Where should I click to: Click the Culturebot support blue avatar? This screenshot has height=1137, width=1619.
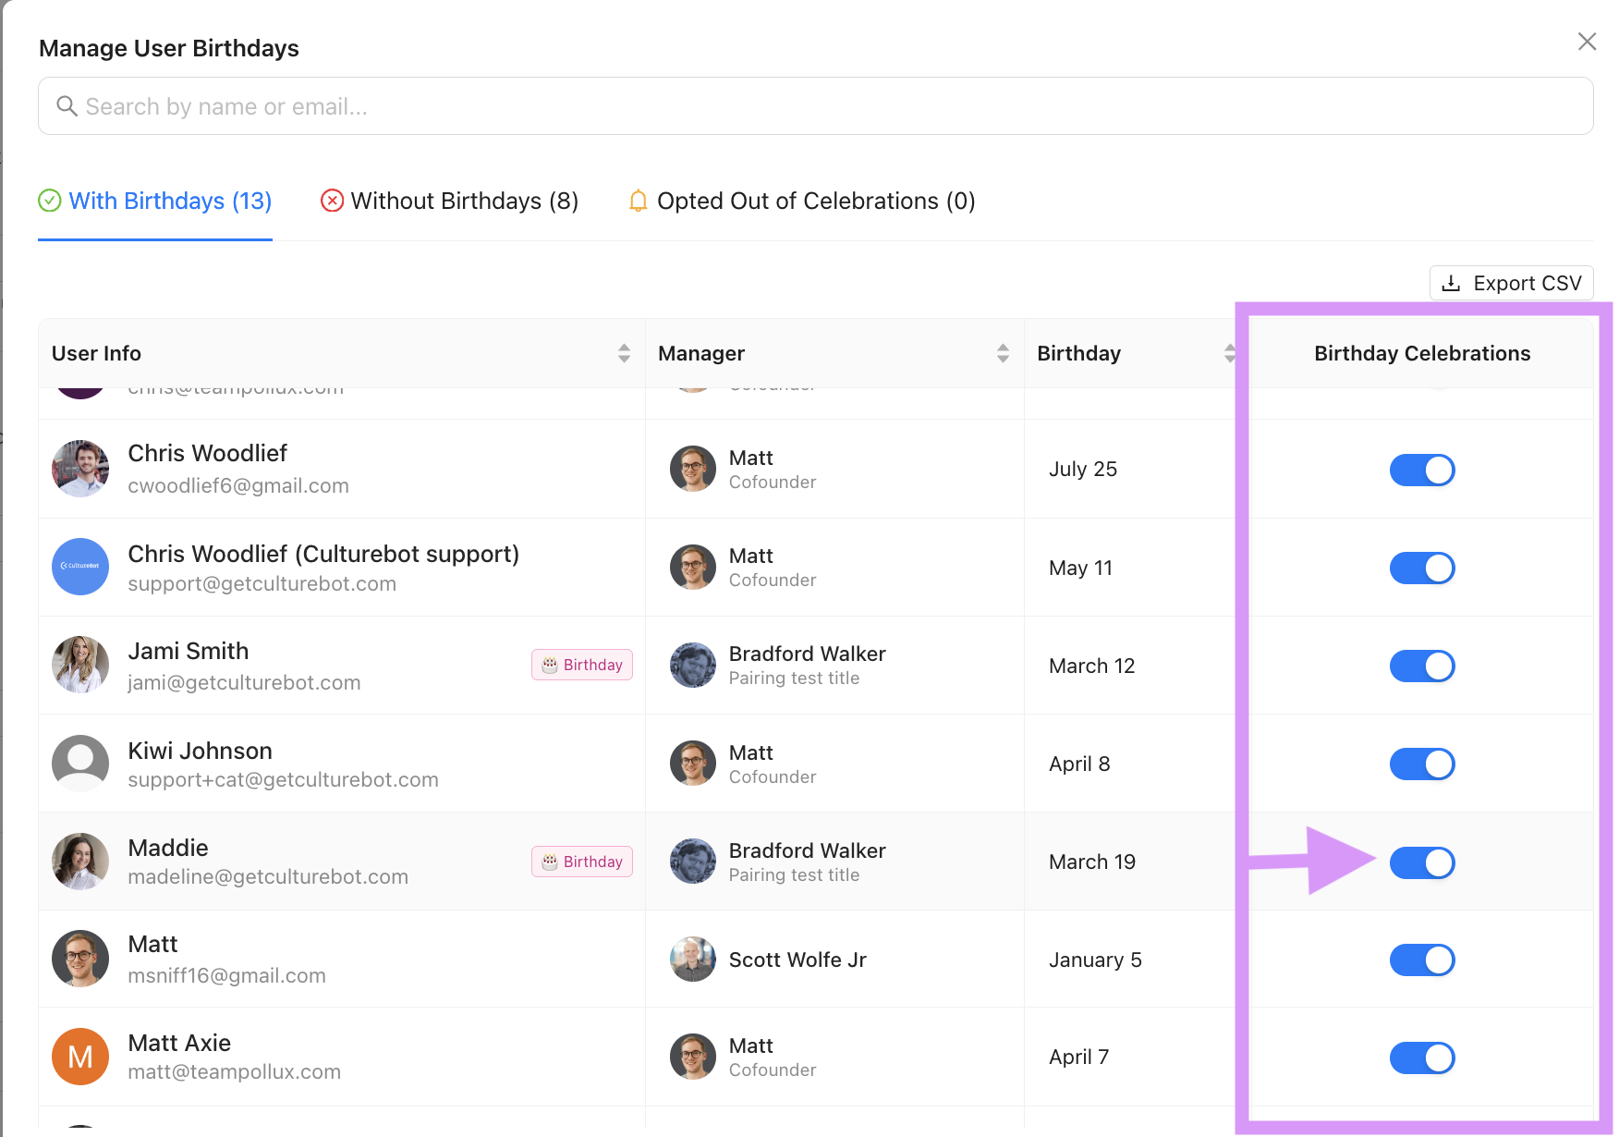pos(80,567)
